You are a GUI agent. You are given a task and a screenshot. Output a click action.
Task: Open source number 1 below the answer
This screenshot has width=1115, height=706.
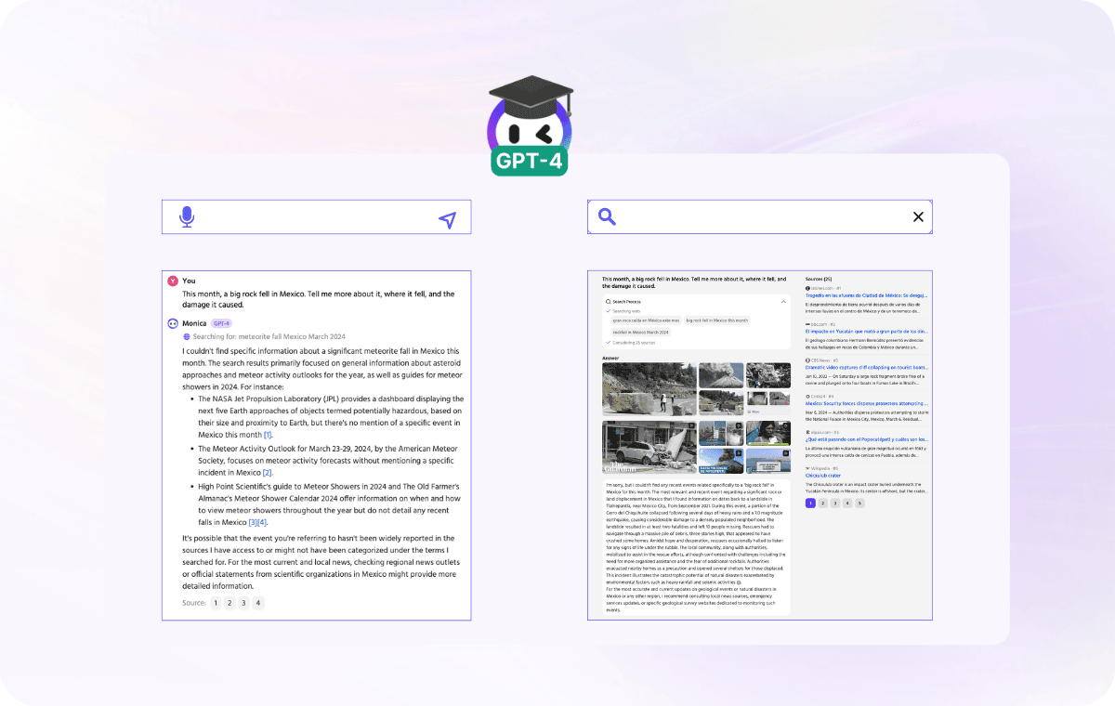(215, 603)
